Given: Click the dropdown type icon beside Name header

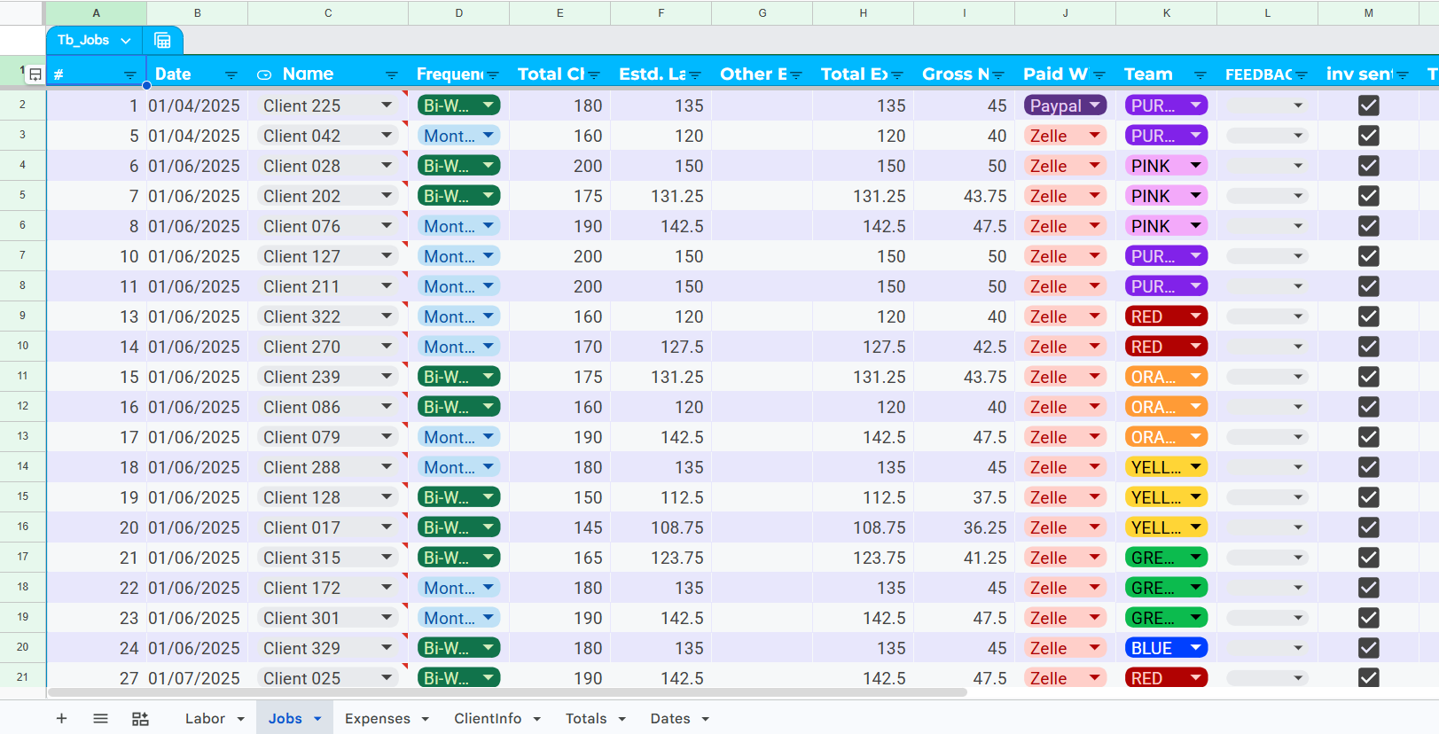Looking at the screenshot, I should tap(264, 74).
